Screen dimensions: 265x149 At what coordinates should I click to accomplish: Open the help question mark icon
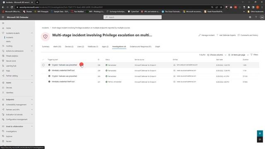pyautogui.click(x=256, y=17)
